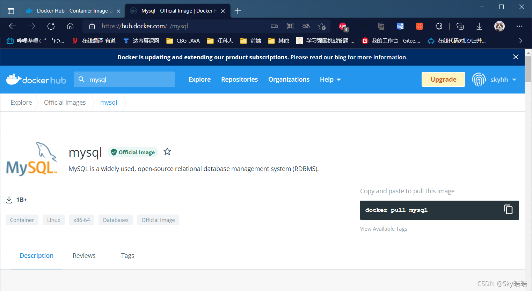View site information lock icon
Viewport: 532px width, 291px height.
coord(92,26)
